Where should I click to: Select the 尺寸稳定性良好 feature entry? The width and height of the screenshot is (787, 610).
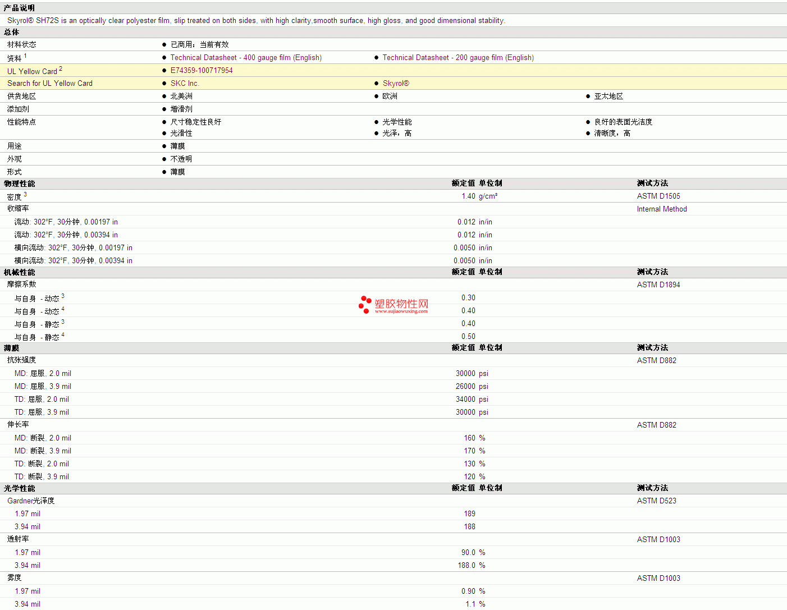(196, 122)
